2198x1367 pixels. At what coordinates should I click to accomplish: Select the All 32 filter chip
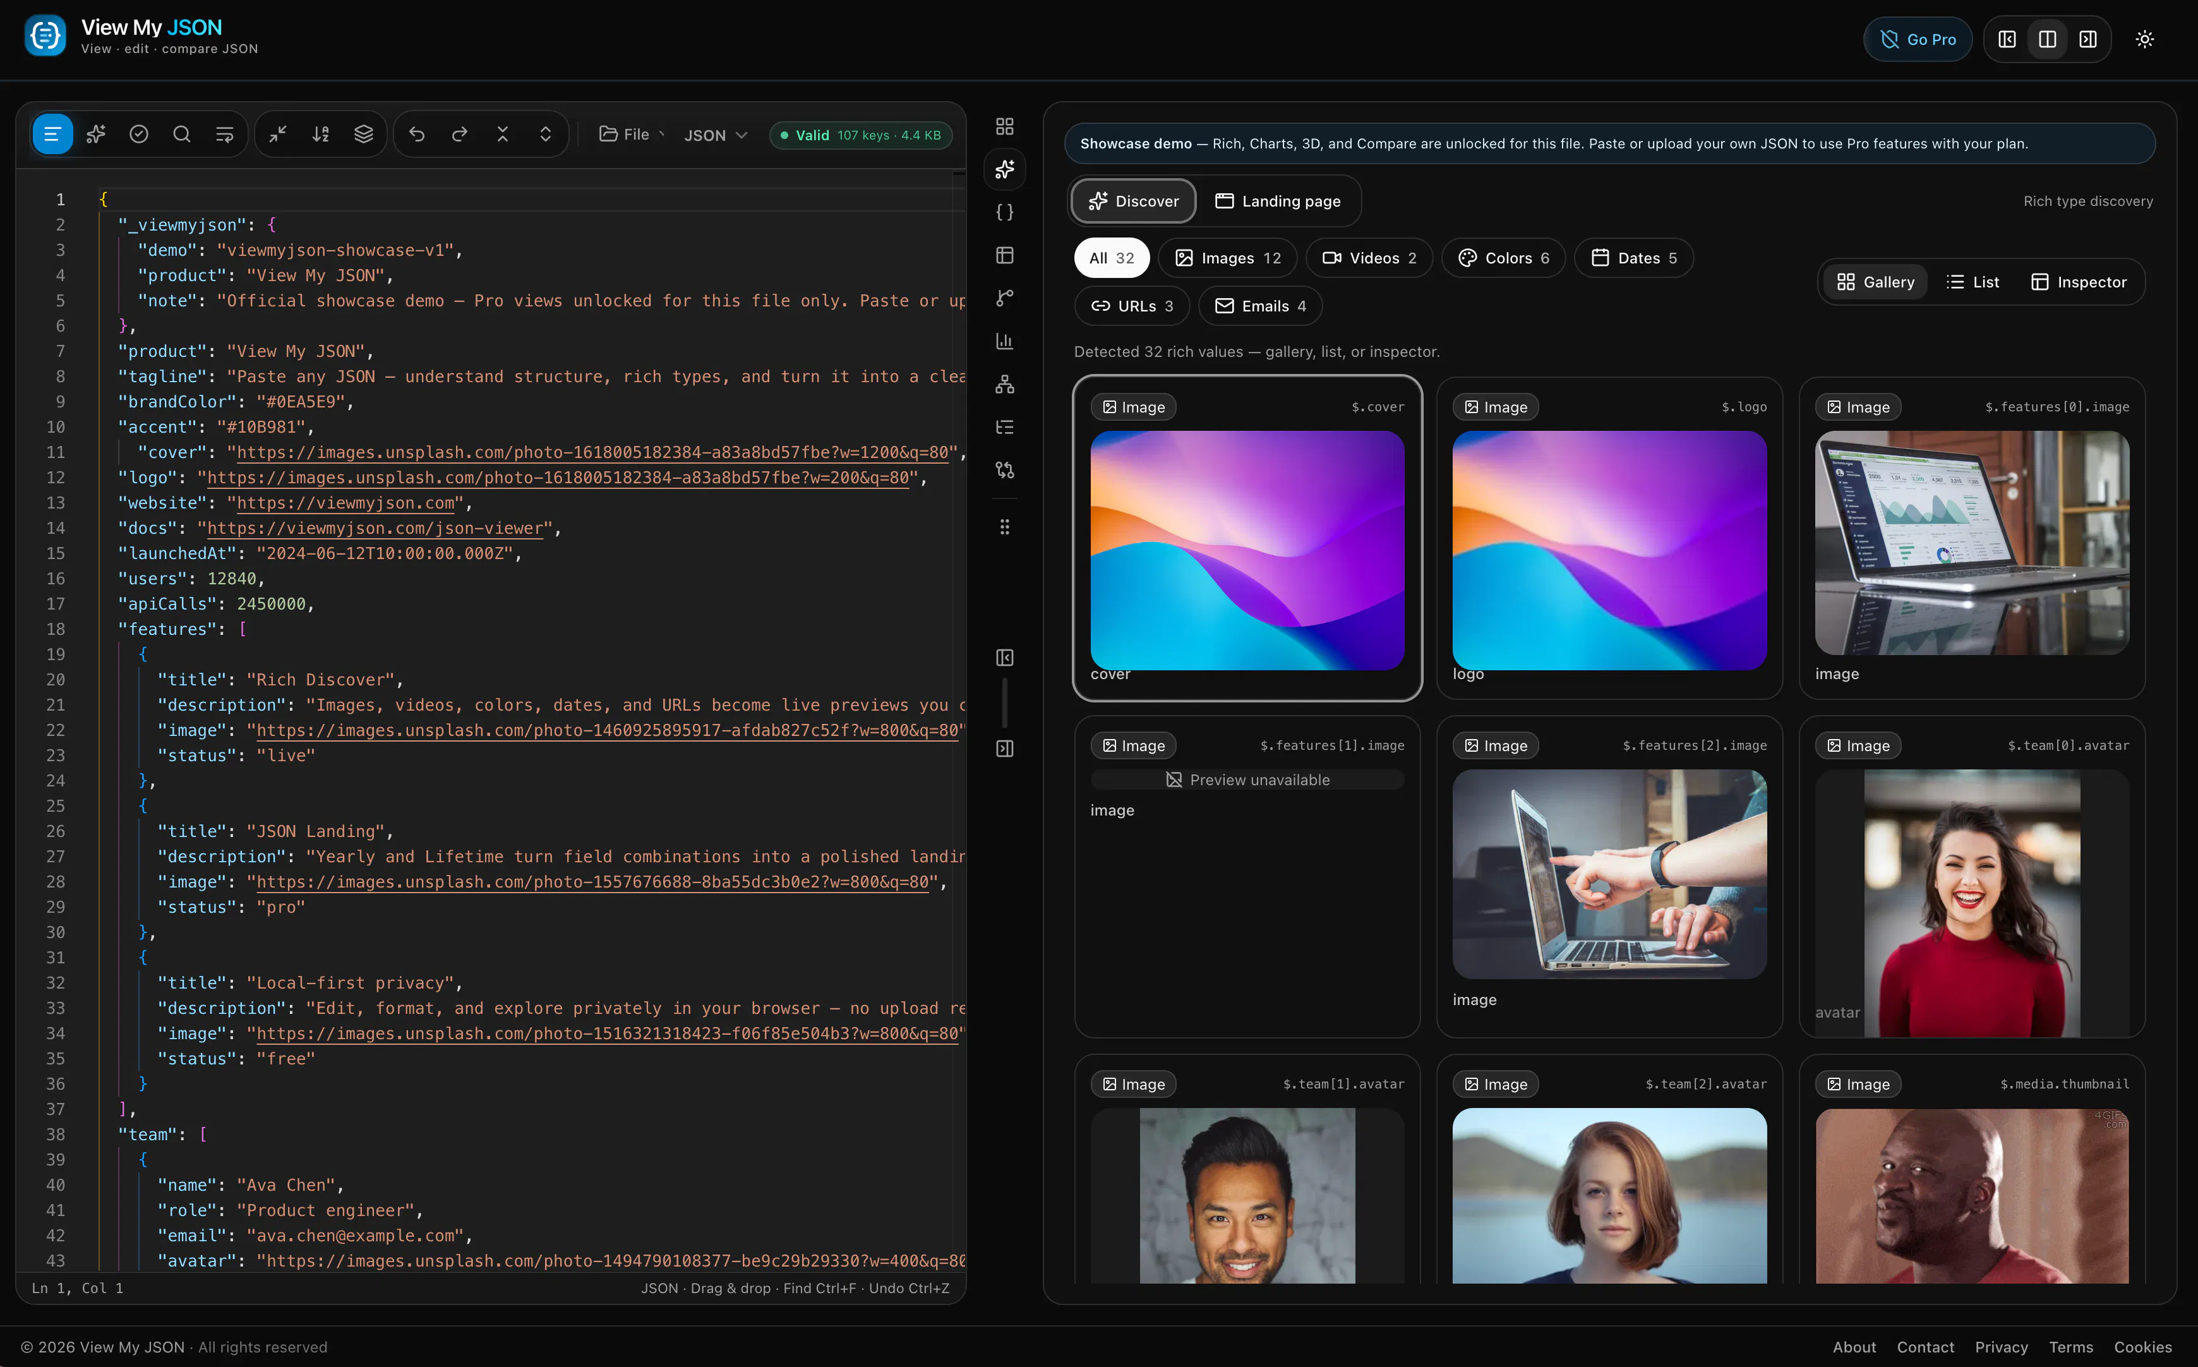point(1112,258)
